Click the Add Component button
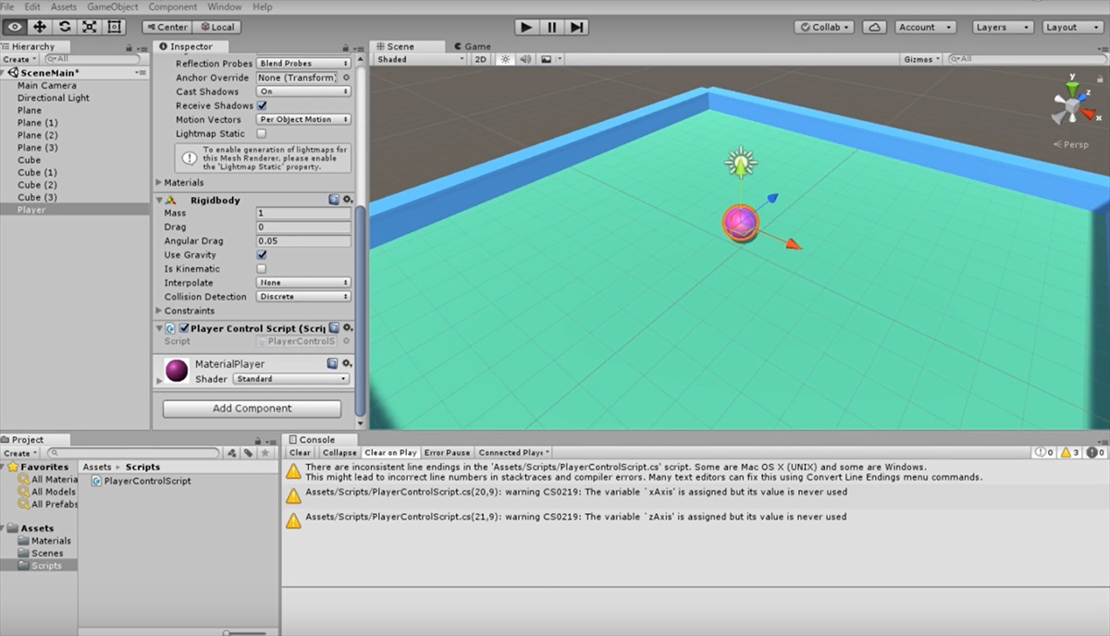Image resolution: width=1110 pixels, height=636 pixels. [252, 409]
